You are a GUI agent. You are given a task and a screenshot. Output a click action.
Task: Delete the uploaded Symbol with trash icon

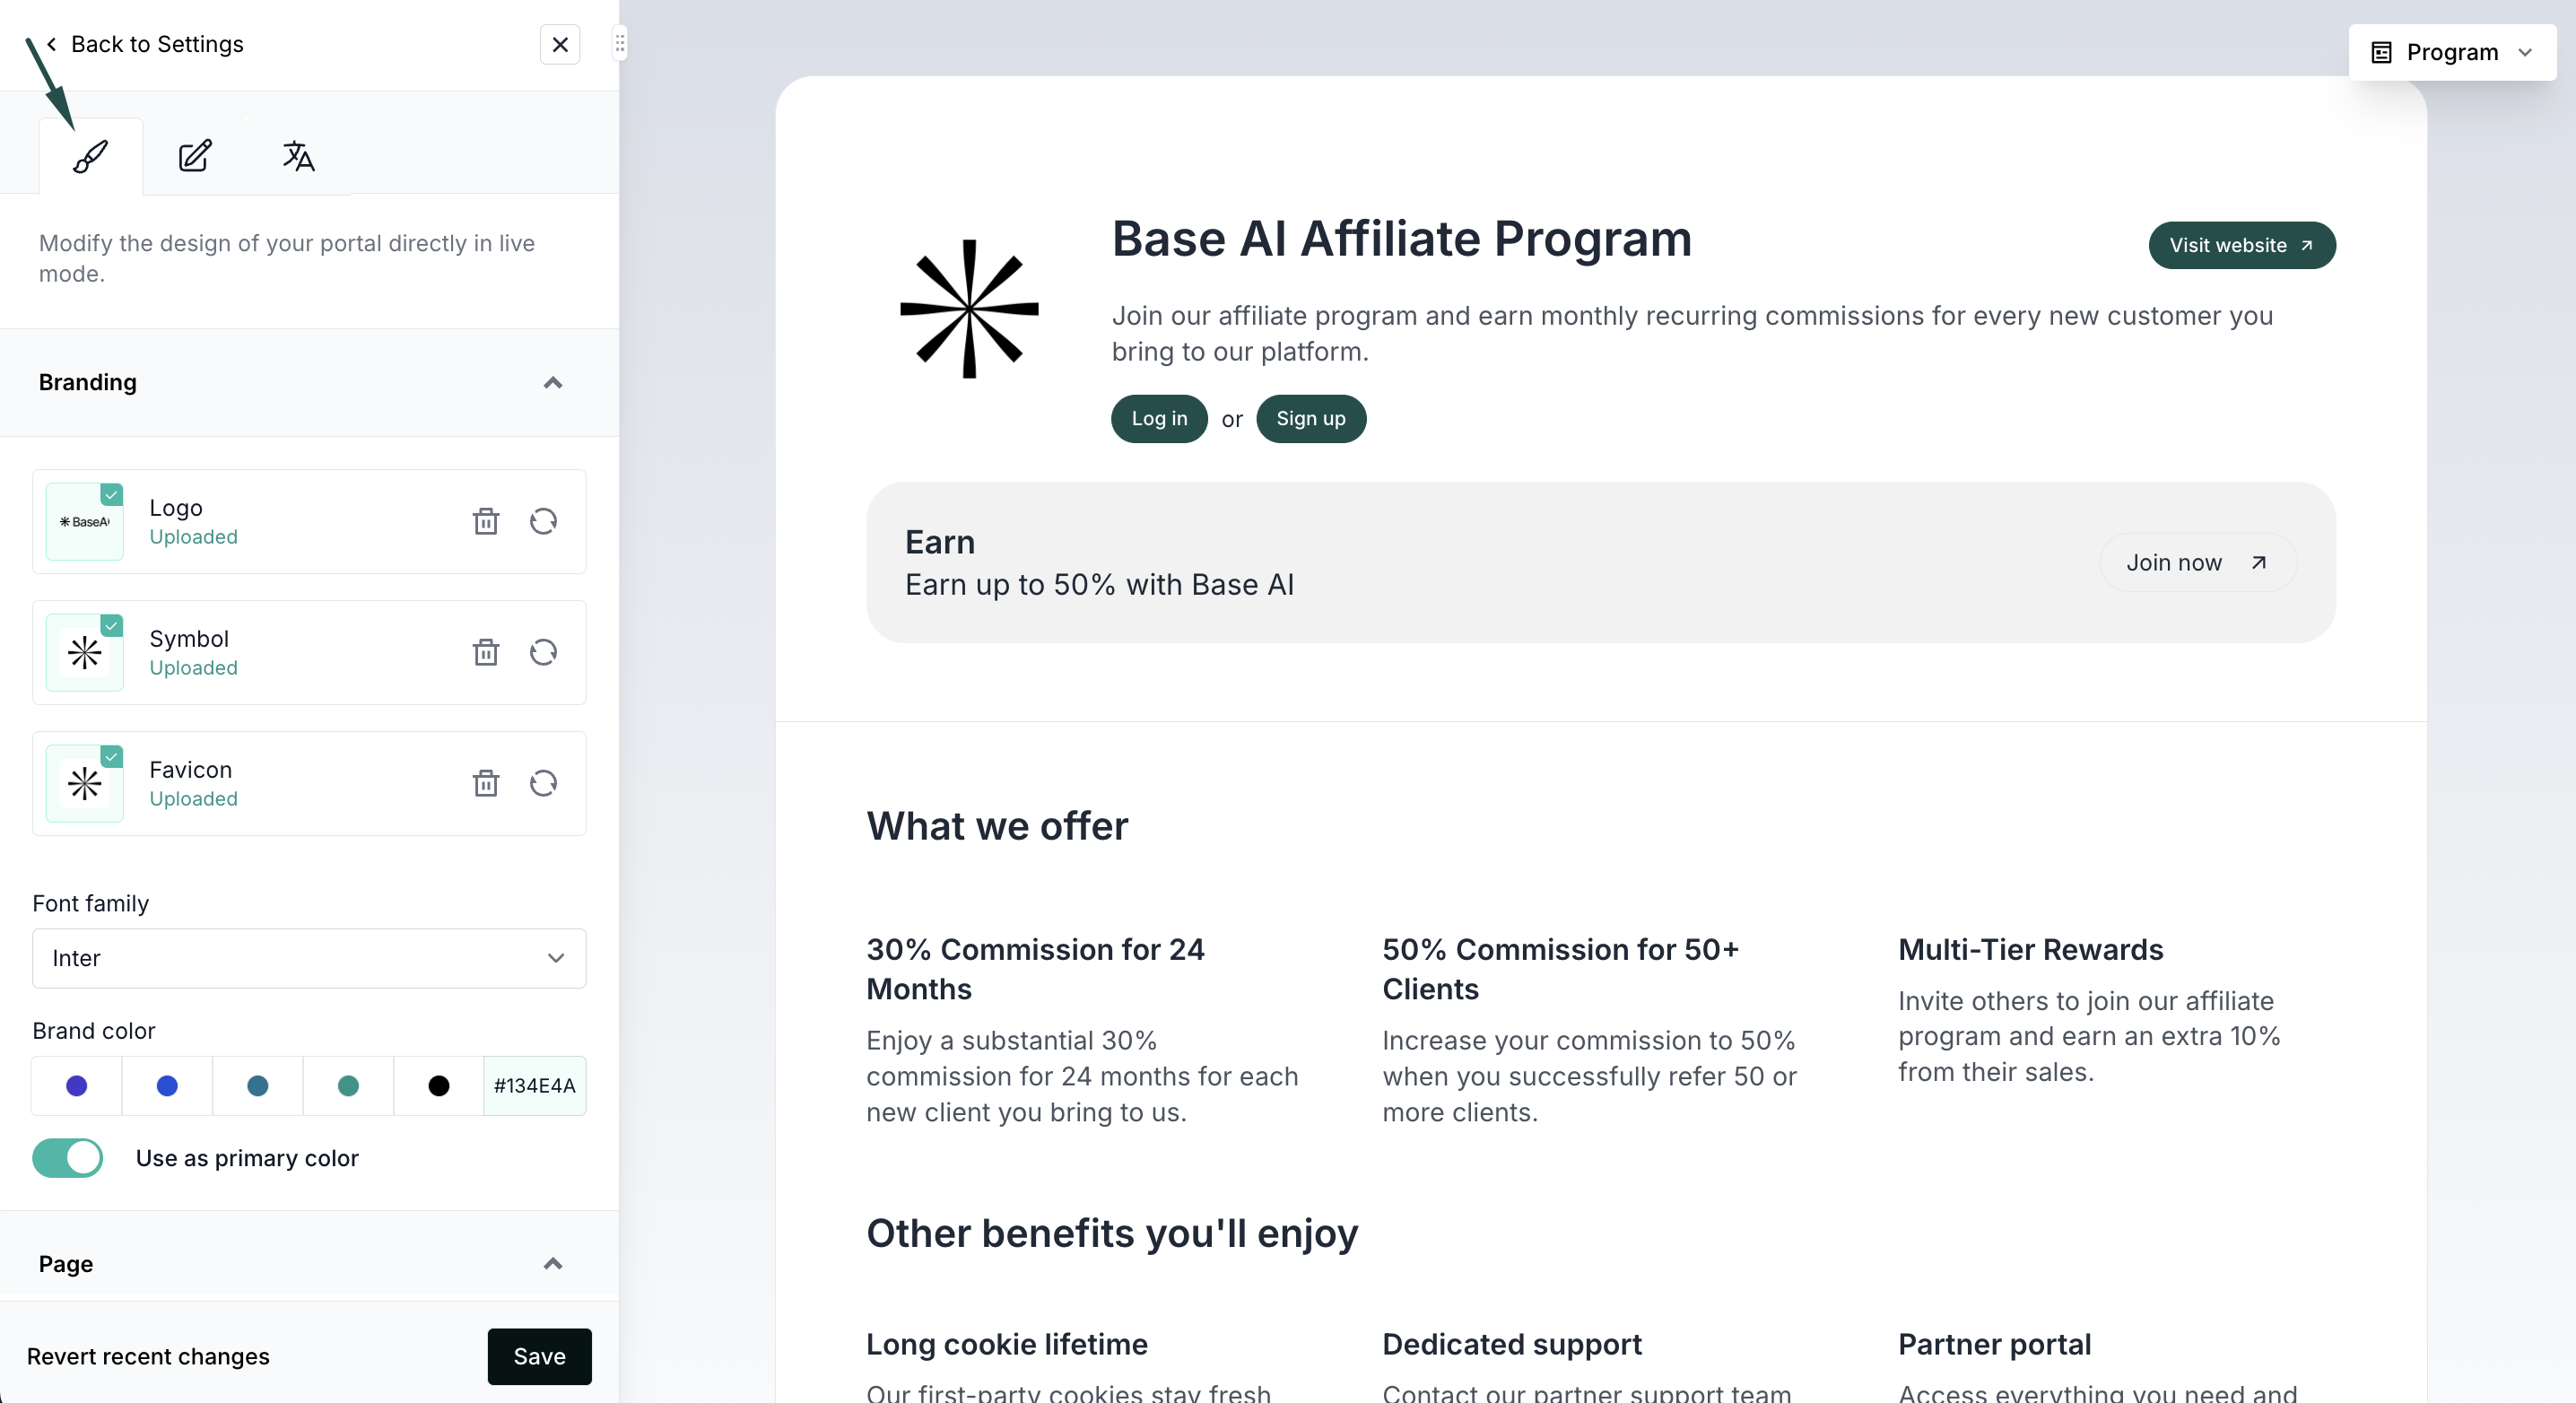point(486,652)
